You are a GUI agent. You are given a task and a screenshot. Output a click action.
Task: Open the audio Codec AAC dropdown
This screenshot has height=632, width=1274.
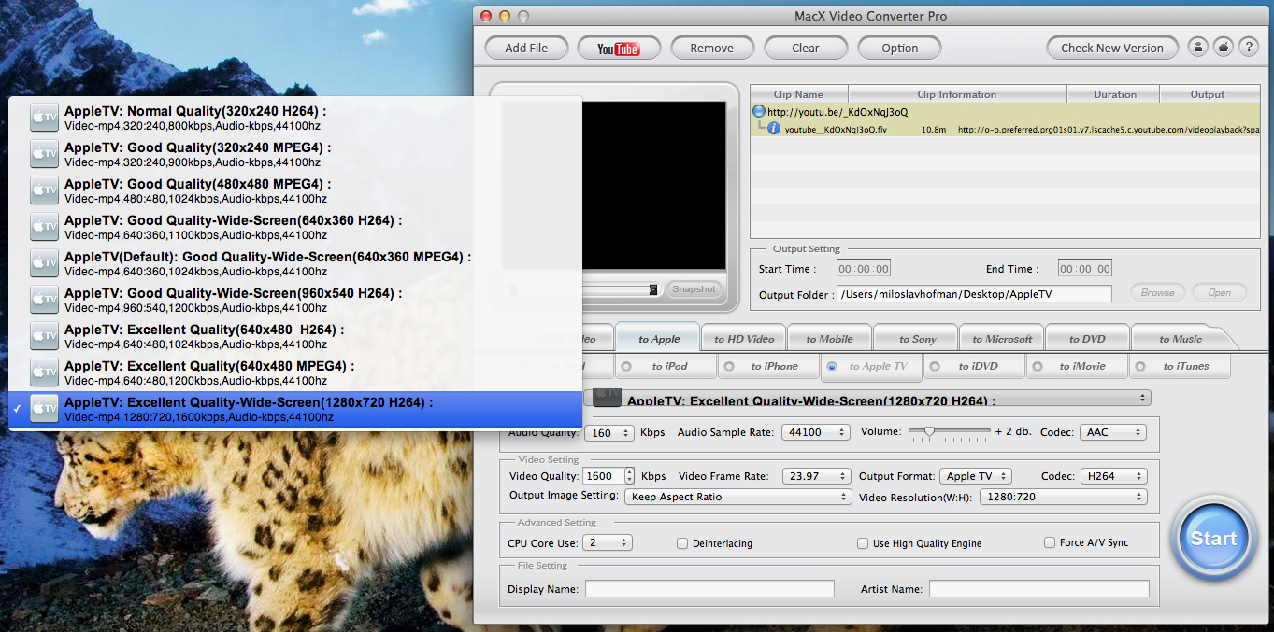point(1113,432)
